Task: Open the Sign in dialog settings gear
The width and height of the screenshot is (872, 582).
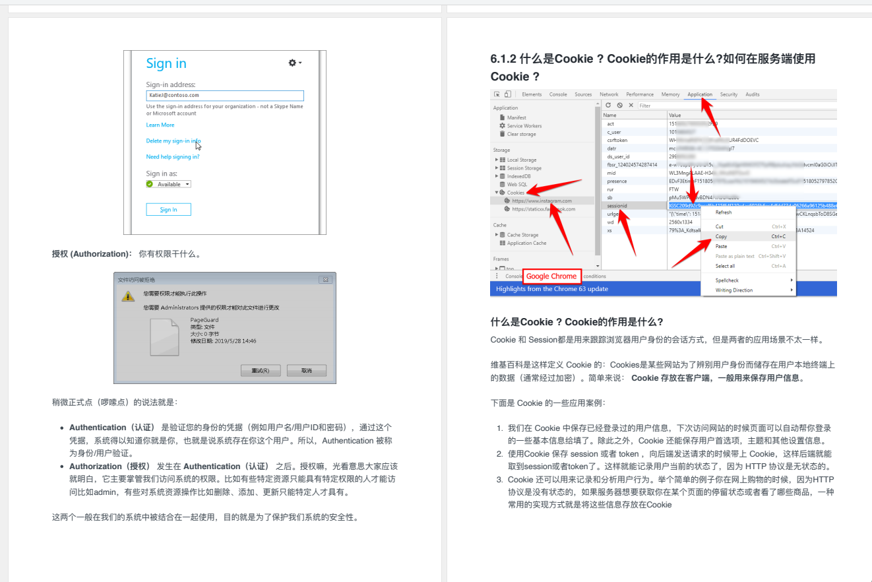Action: [295, 63]
